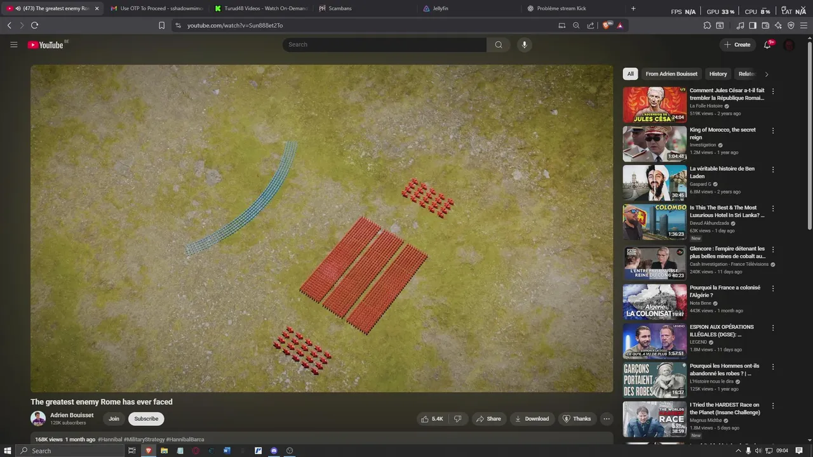This screenshot has width=813, height=457.
Task: Switch to Problème stream Kick tab
Action: click(x=574, y=8)
